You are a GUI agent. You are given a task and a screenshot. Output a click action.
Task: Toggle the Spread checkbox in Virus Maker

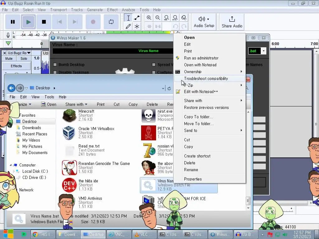click(154, 65)
